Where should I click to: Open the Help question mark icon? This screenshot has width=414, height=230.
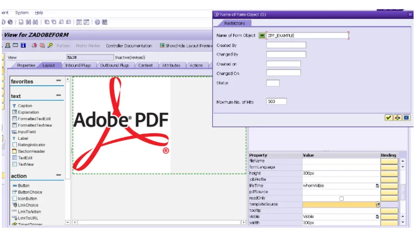coord(97,22)
